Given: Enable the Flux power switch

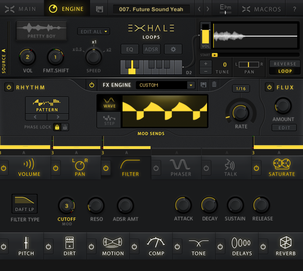Looking at the screenshot, I should [x=269, y=87].
